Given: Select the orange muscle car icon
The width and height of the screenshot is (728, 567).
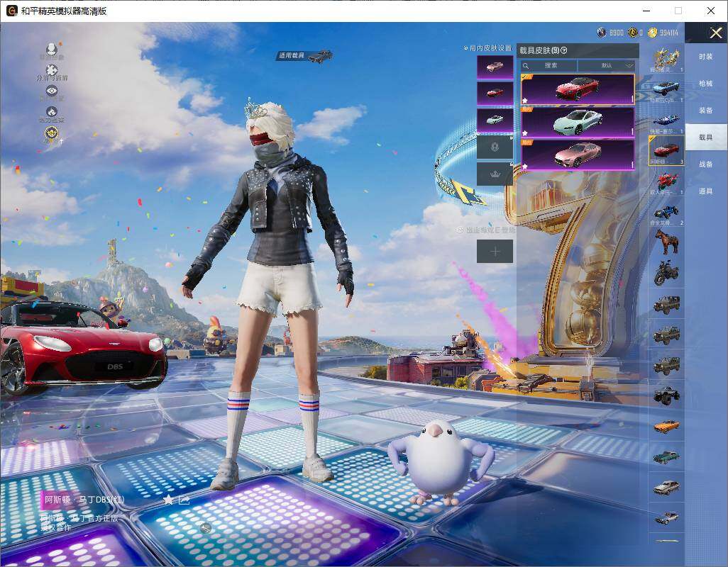Looking at the screenshot, I should pos(667,425).
